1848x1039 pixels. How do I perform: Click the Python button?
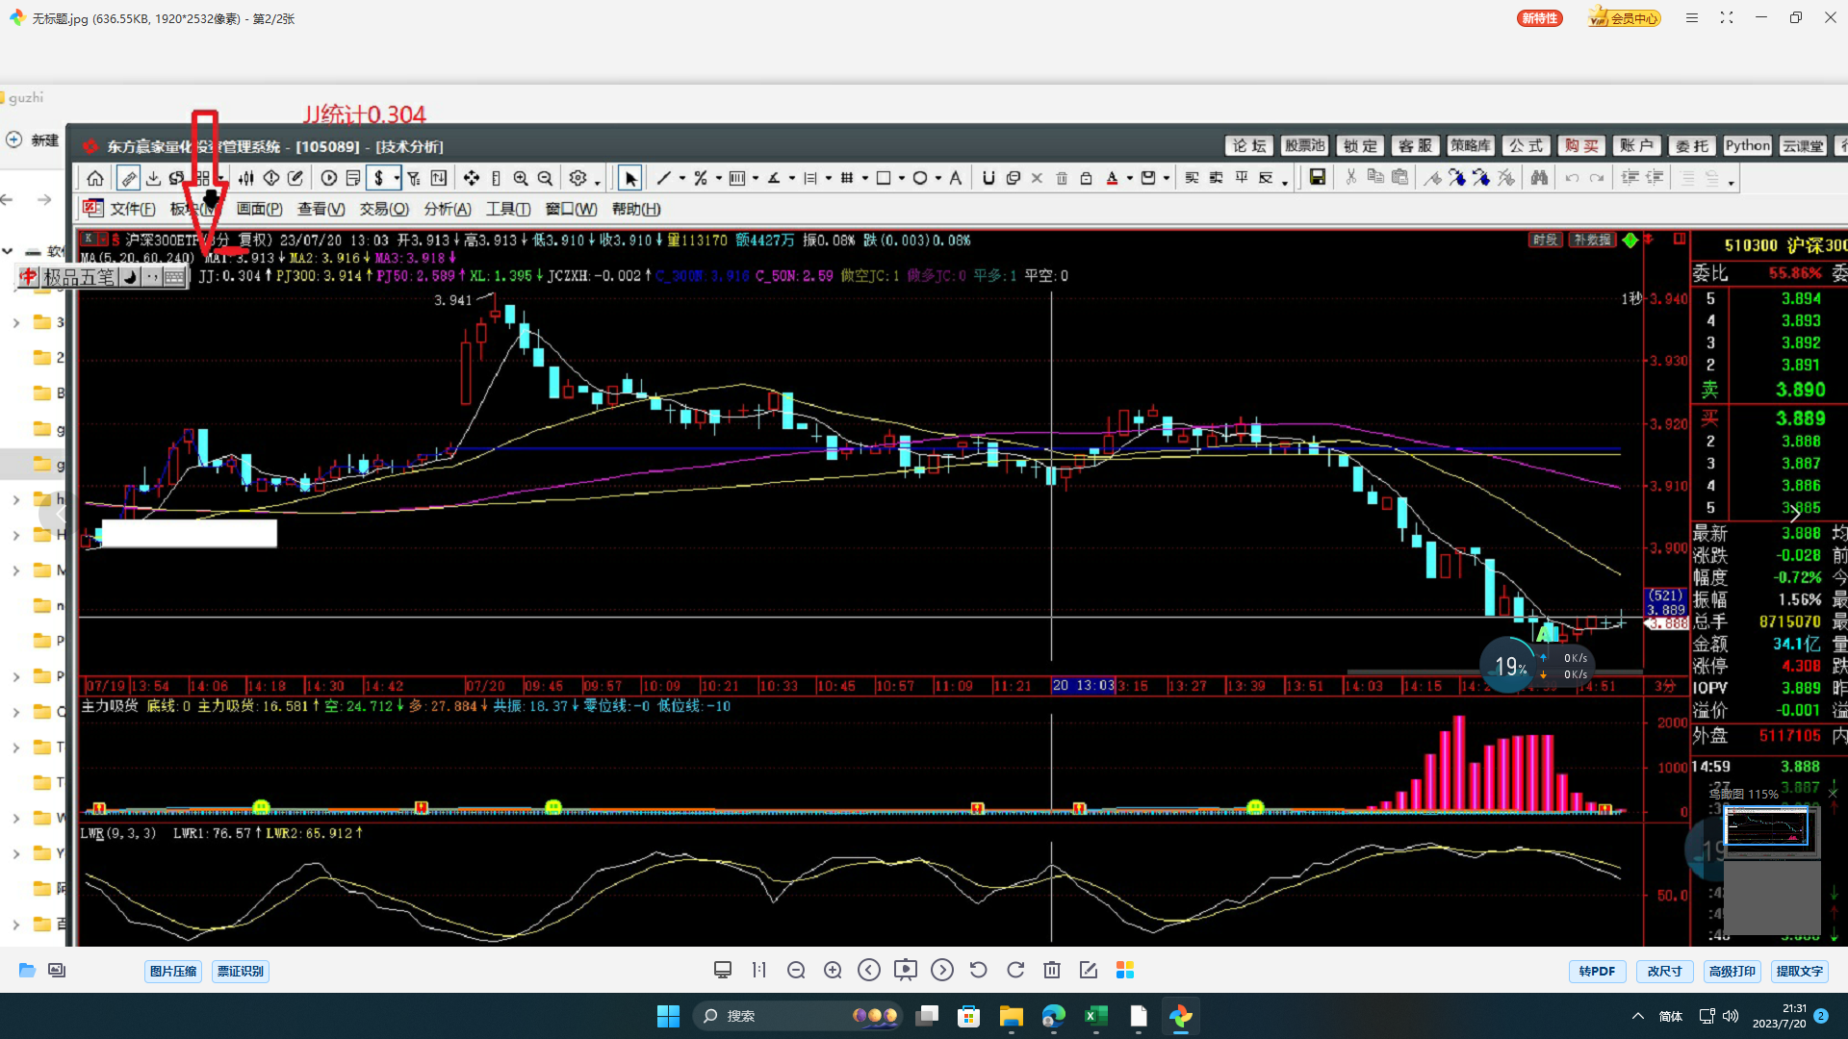[x=1747, y=145]
